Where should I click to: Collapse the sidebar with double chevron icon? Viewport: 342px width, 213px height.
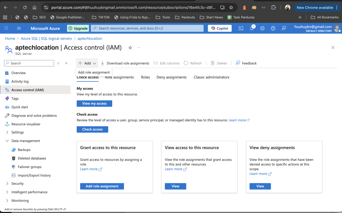tap(66, 63)
